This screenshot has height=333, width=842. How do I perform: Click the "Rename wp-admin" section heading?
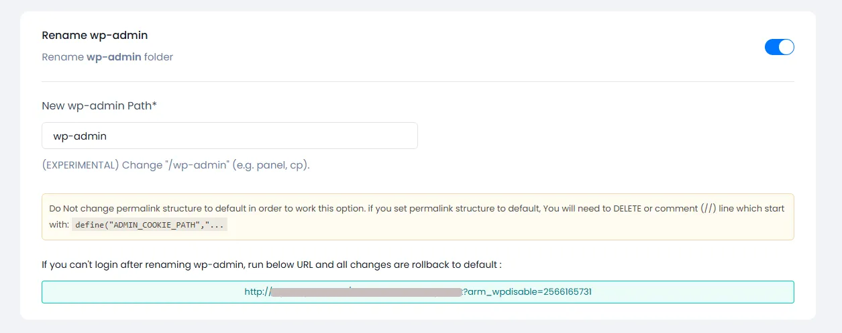pyautogui.click(x=95, y=35)
